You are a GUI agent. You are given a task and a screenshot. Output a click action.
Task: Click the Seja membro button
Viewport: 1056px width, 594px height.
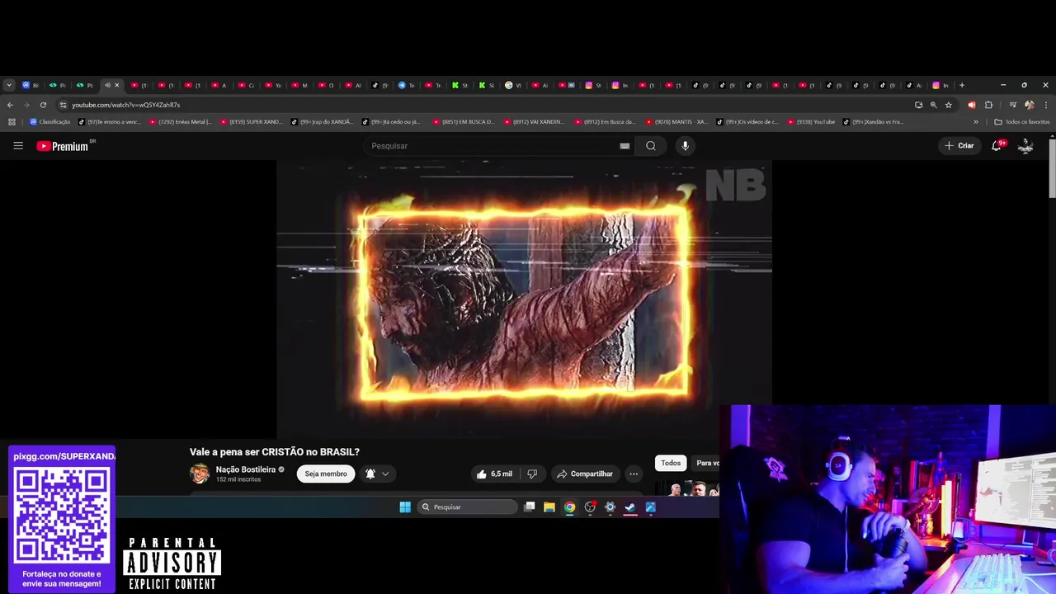(326, 474)
